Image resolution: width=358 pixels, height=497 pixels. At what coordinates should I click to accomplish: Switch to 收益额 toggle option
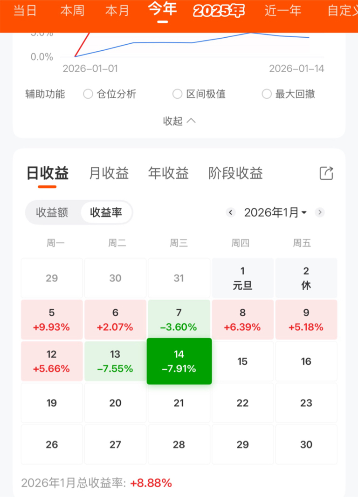[52, 212]
